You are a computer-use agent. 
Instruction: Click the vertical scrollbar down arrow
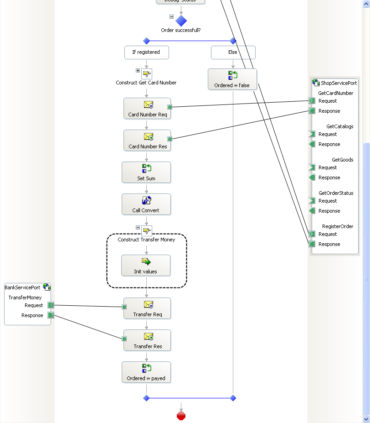click(366, 419)
